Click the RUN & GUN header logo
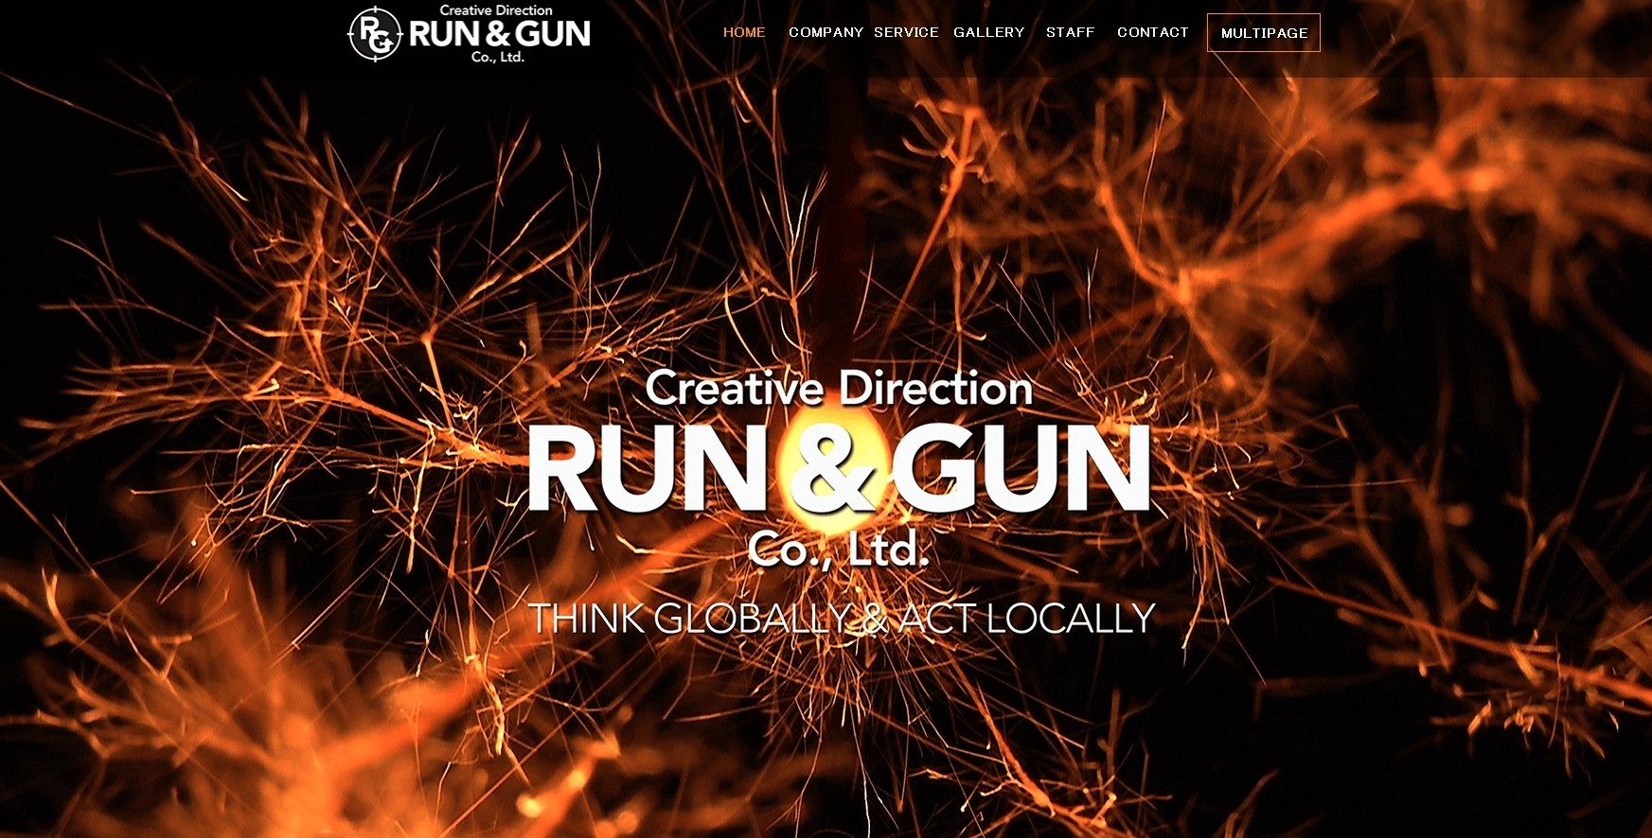 tap(470, 34)
